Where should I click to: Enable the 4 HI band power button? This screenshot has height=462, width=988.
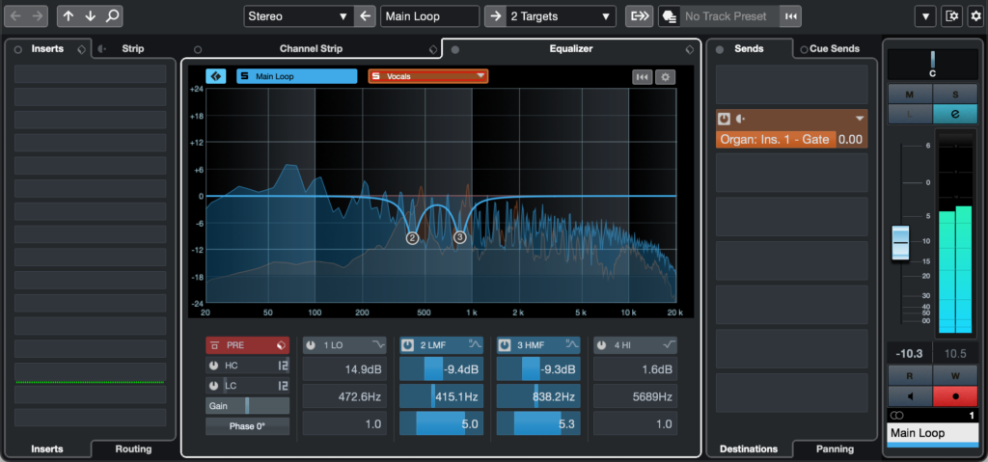point(602,345)
